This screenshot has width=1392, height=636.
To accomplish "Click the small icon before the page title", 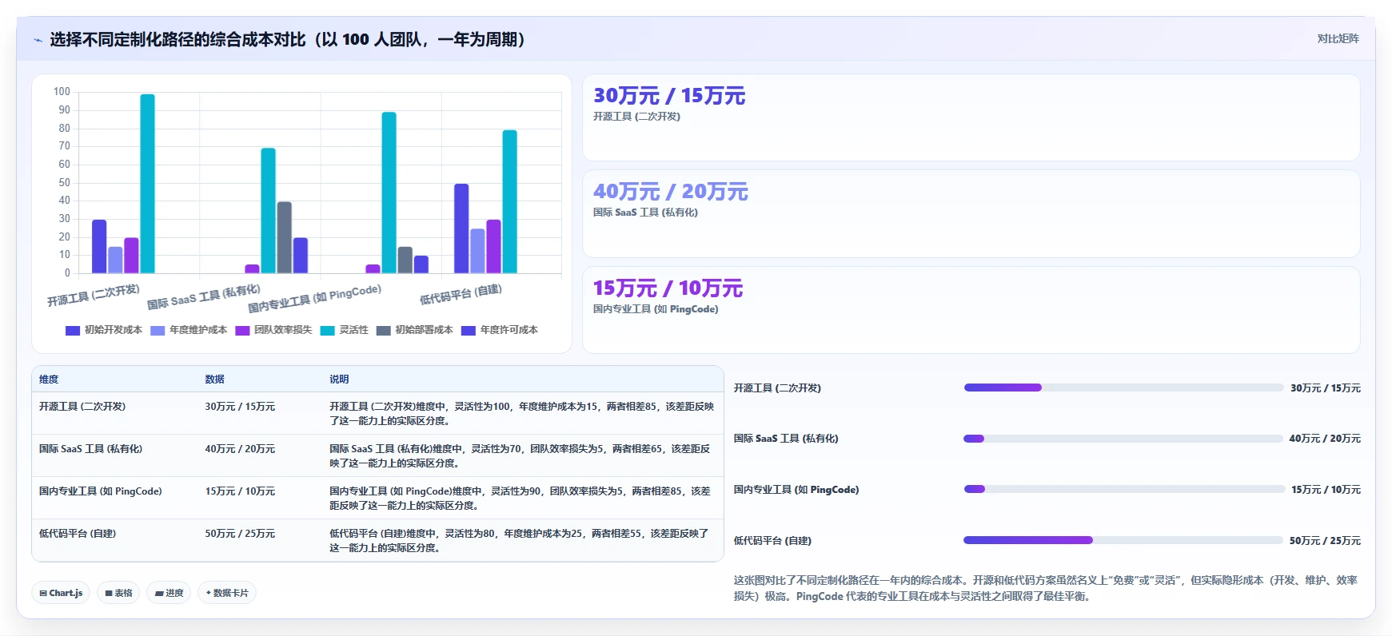I will pyautogui.click(x=38, y=40).
